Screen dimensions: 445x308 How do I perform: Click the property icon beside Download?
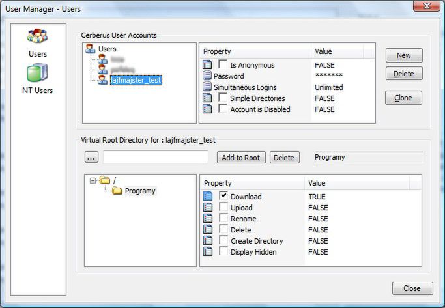(x=208, y=196)
